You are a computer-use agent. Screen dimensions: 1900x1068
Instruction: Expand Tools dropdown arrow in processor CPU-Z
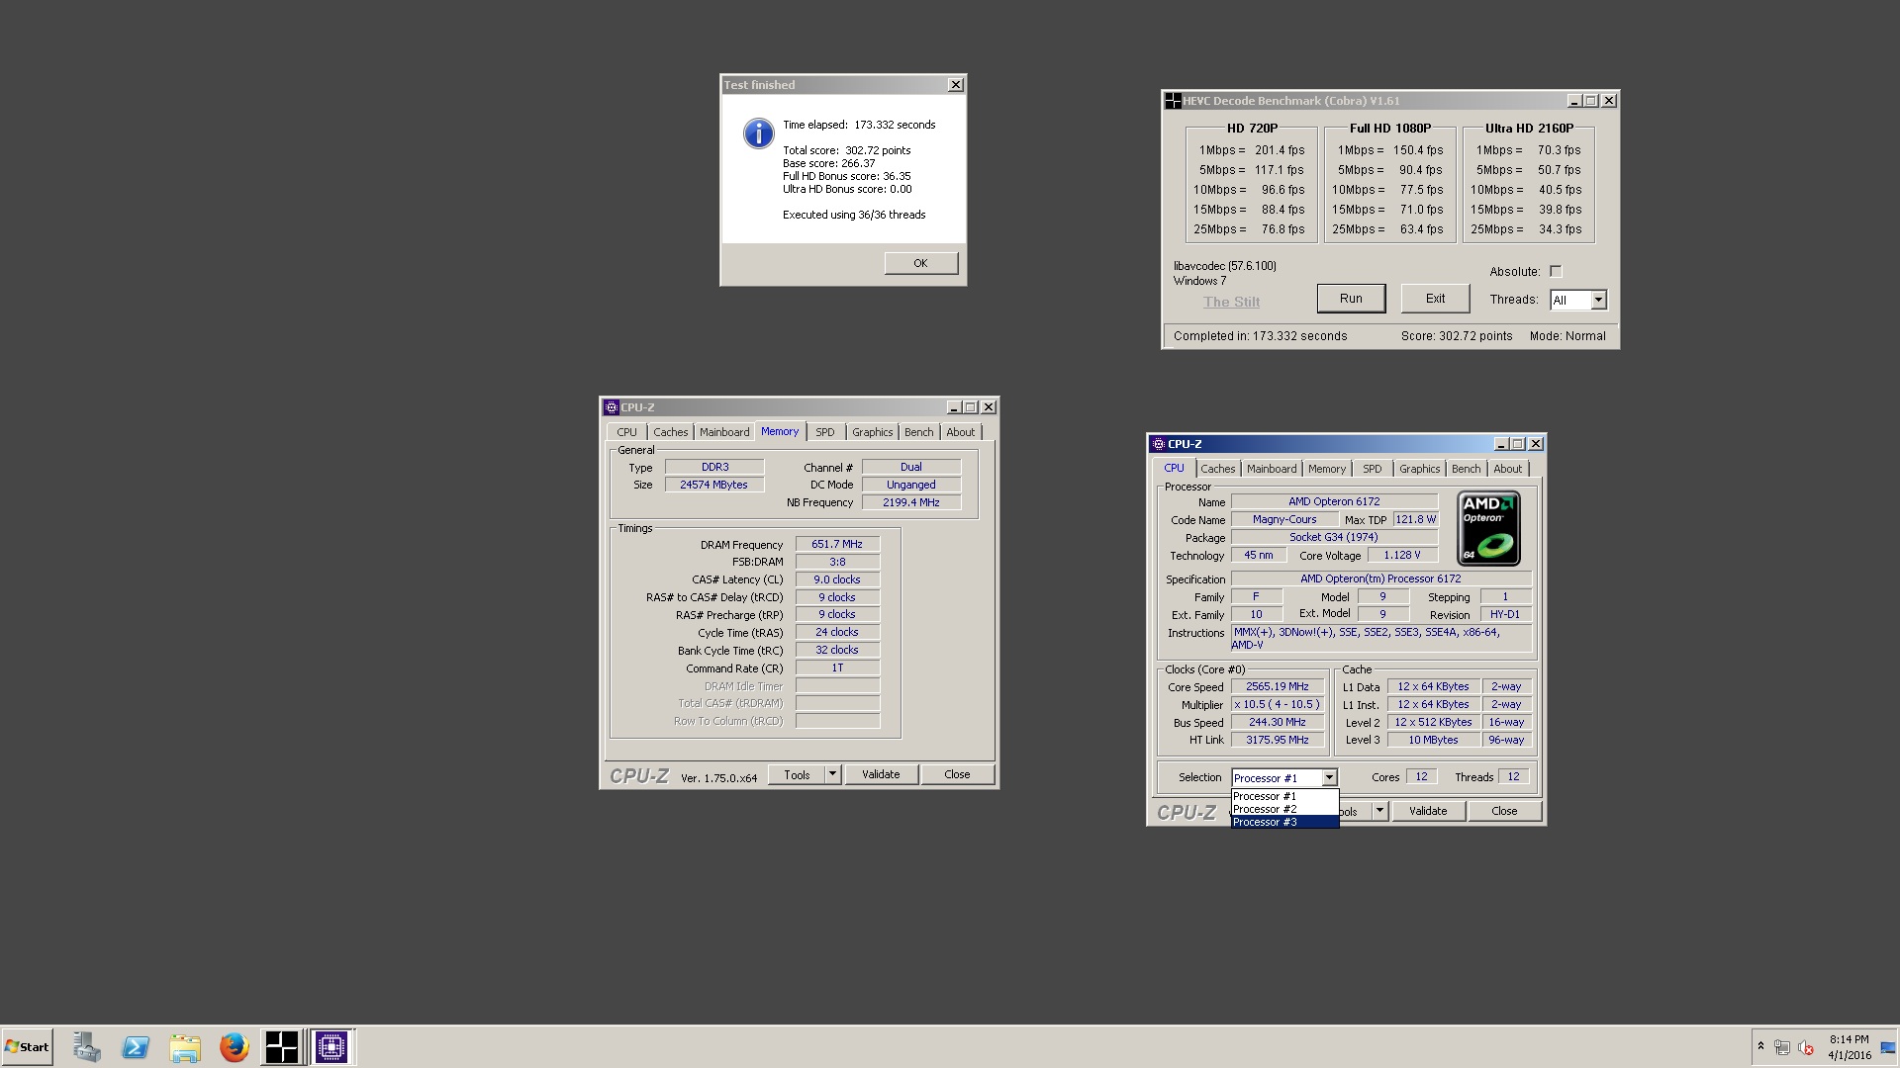[1379, 811]
